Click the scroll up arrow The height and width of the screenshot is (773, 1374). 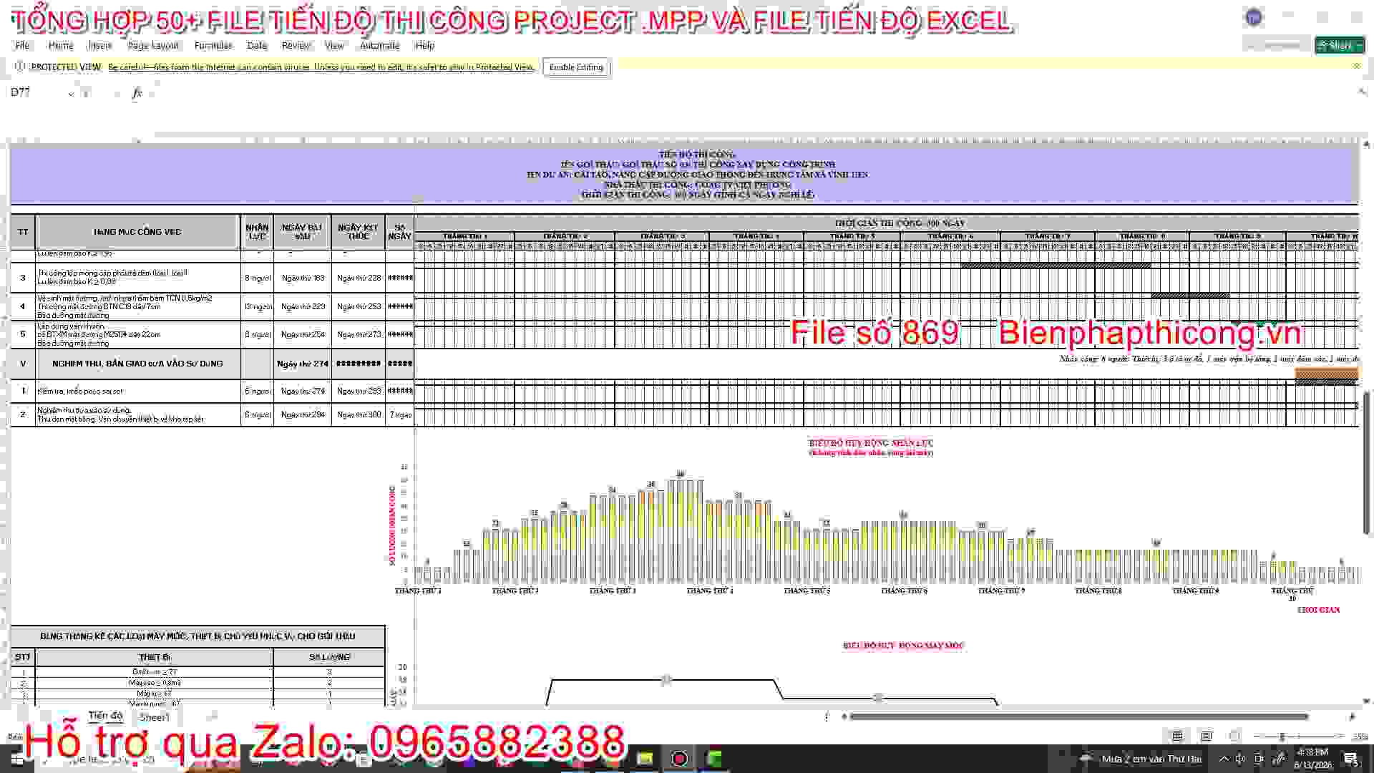click(1366, 145)
